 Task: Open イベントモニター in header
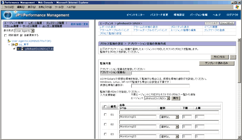pyautogui.click(x=136, y=15)
